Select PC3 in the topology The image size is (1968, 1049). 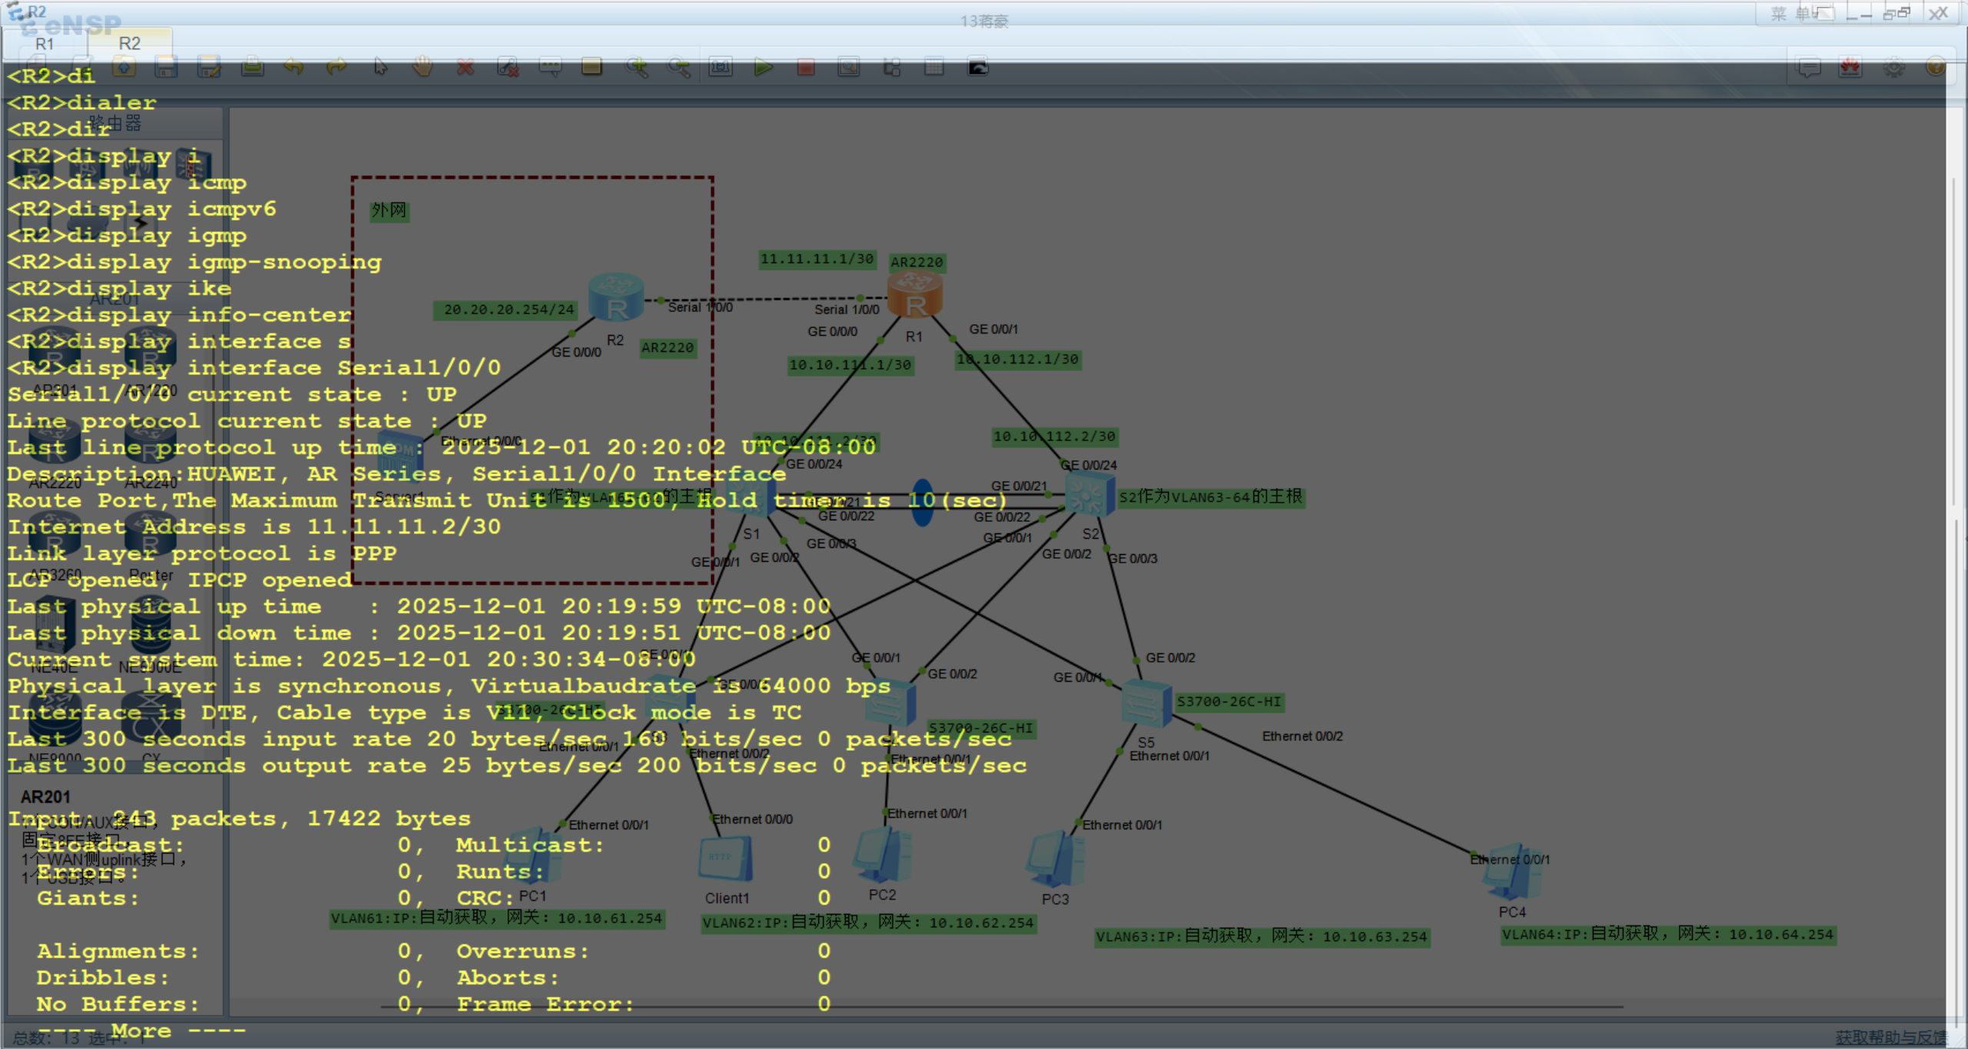1055,859
